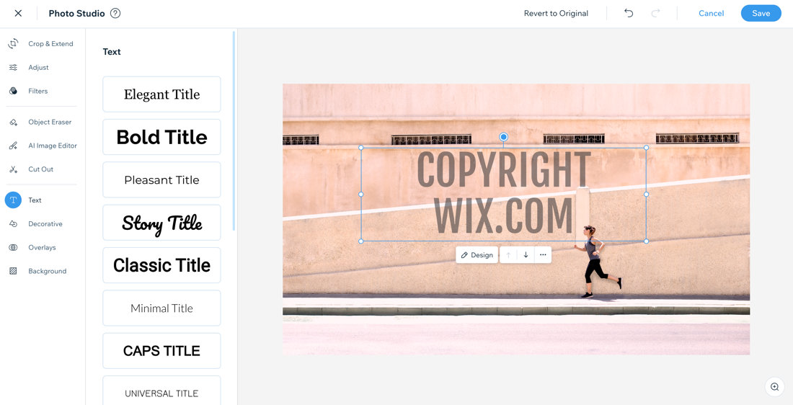Click the undo arrow icon
Image resolution: width=793 pixels, height=405 pixels.
coord(629,13)
